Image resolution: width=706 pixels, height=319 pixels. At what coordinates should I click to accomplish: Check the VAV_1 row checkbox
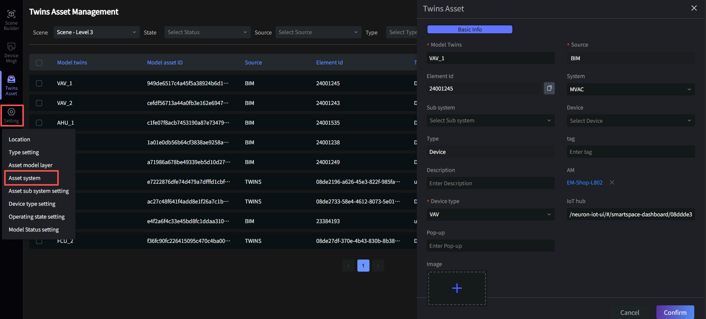pos(39,83)
